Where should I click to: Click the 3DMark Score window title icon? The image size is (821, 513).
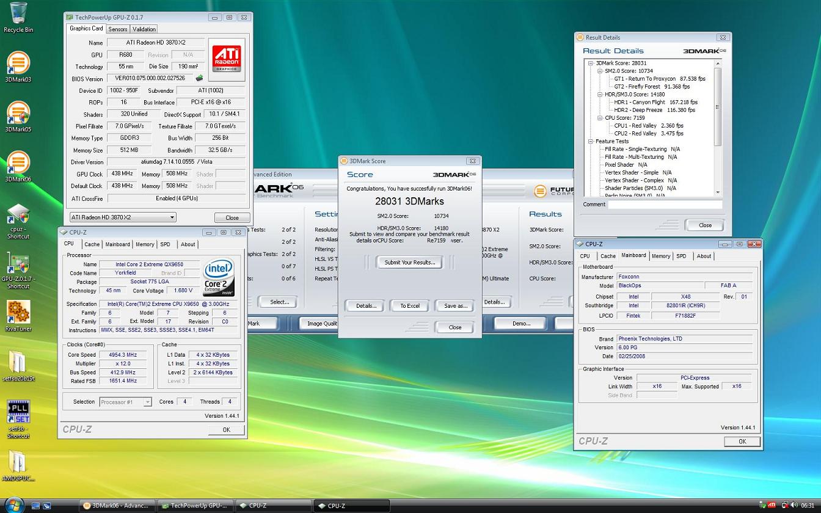click(x=345, y=161)
